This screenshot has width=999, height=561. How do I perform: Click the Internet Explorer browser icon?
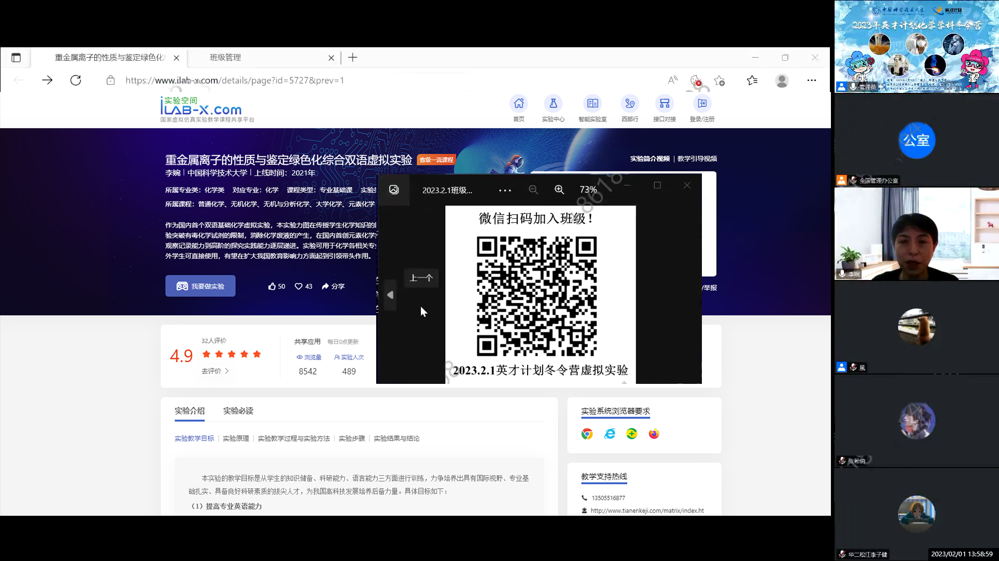tap(609, 434)
